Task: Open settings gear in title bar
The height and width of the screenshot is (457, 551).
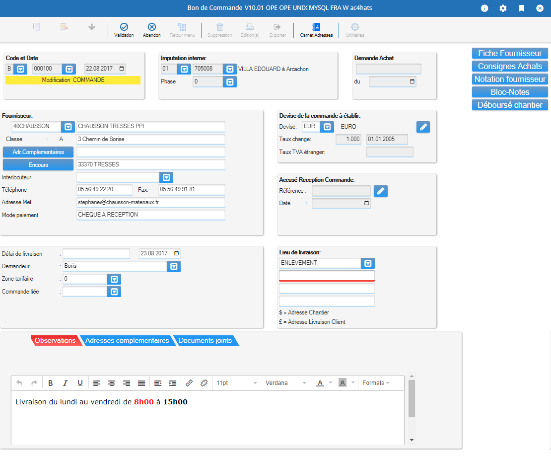Action: (503, 8)
